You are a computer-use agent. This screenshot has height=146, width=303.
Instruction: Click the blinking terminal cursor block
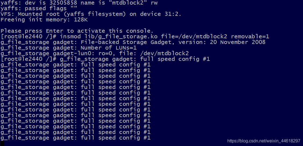click(x=2, y=143)
